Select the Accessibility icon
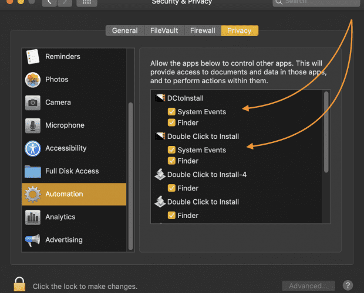364x293 pixels. 33,148
